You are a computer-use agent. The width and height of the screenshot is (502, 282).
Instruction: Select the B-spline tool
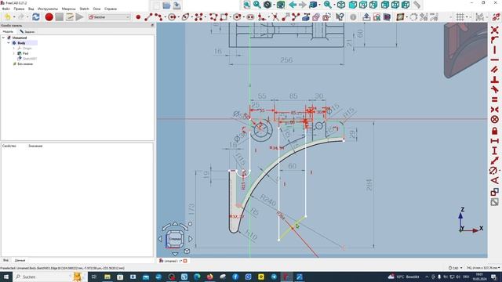198,17
